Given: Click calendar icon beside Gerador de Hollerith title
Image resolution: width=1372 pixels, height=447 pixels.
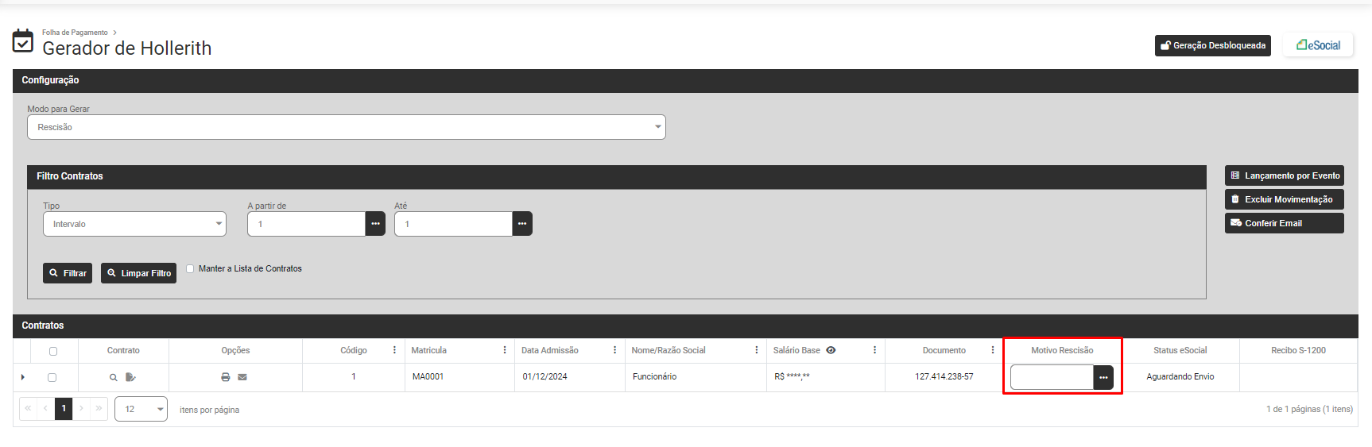Looking at the screenshot, I should [23, 40].
